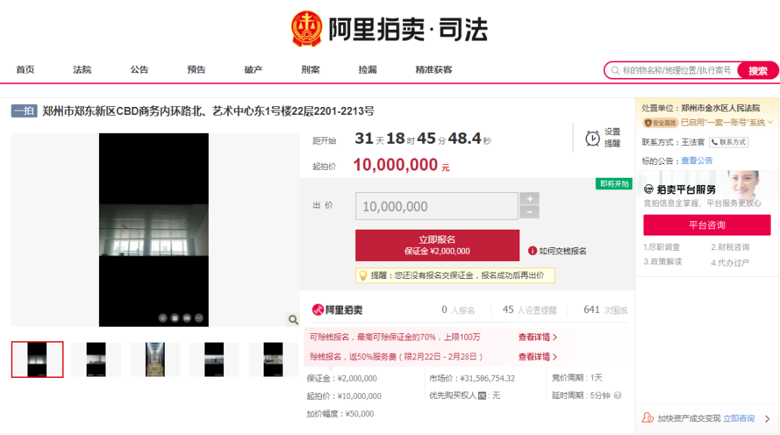Open the 法院 navigation item
The image size is (780, 435).
point(82,69)
